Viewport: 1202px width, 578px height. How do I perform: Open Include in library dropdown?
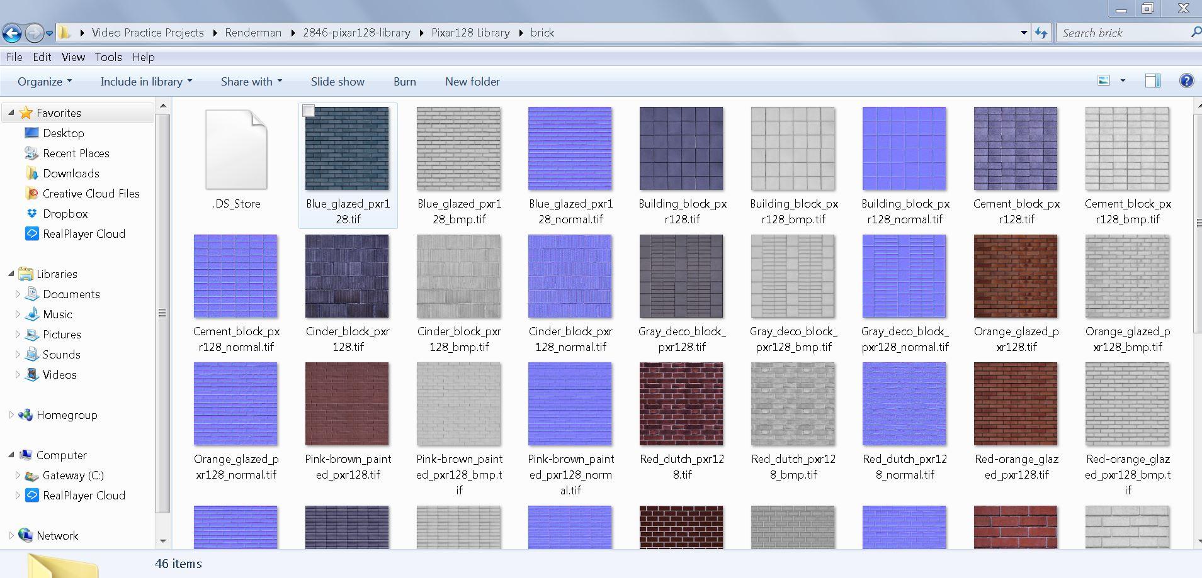point(146,82)
